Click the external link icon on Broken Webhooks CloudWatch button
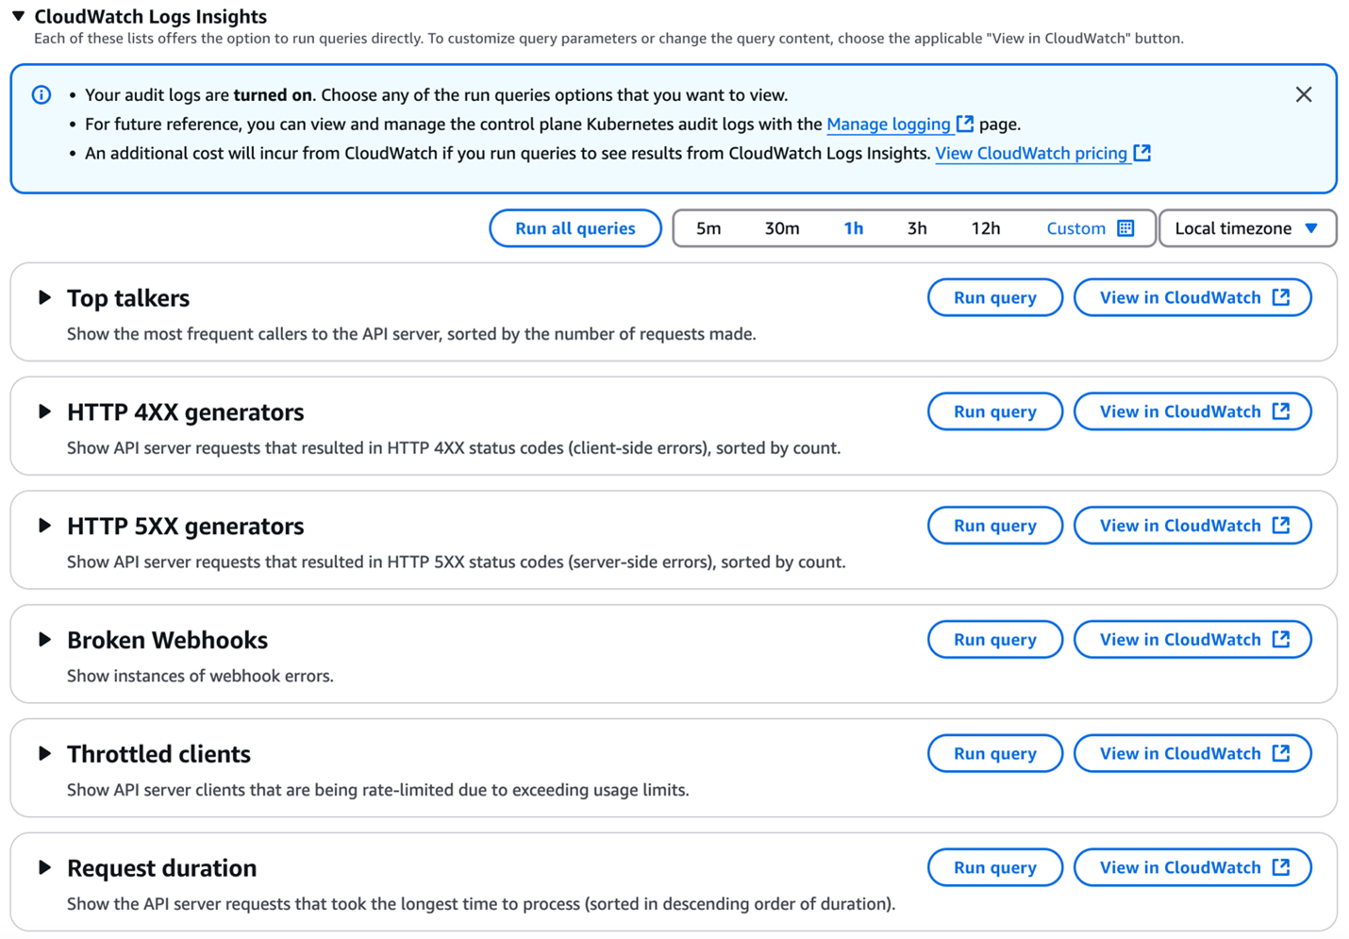This screenshot has width=1349, height=939. pyautogui.click(x=1281, y=639)
